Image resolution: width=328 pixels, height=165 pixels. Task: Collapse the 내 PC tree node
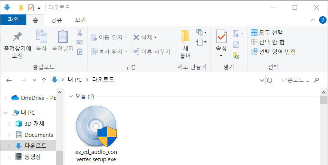6,113
